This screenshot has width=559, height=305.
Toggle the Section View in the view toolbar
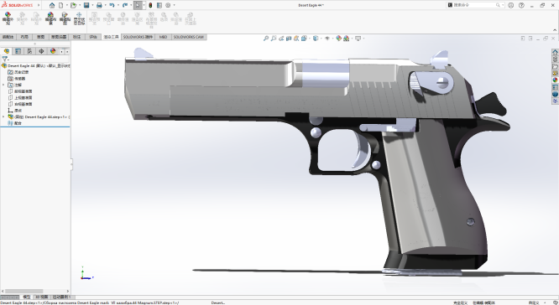(289, 39)
